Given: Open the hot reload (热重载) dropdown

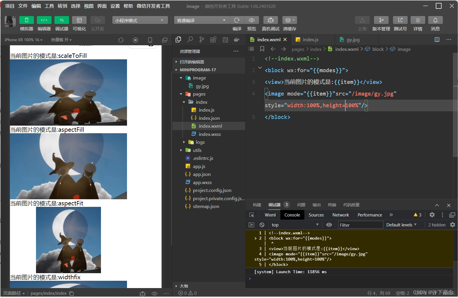Looking at the screenshot, I should [61, 40].
